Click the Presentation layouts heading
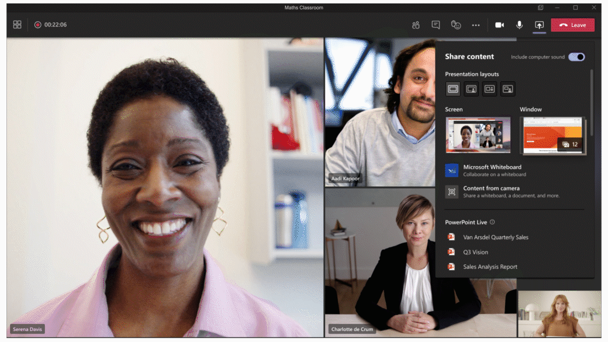Viewport: 608px width, 342px height. click(472, 74)
